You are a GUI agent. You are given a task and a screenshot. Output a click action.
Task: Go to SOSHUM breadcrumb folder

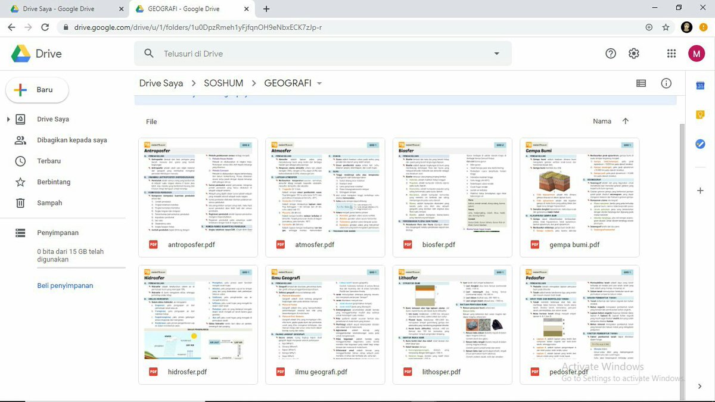(223, 83)
